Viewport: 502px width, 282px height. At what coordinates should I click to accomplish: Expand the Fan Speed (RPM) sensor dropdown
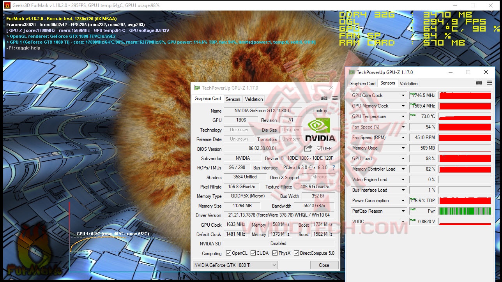pyautogui.click(x=403, y=137)
